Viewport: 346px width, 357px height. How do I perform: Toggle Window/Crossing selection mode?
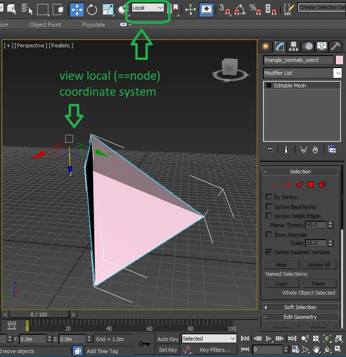click(58, 10)
